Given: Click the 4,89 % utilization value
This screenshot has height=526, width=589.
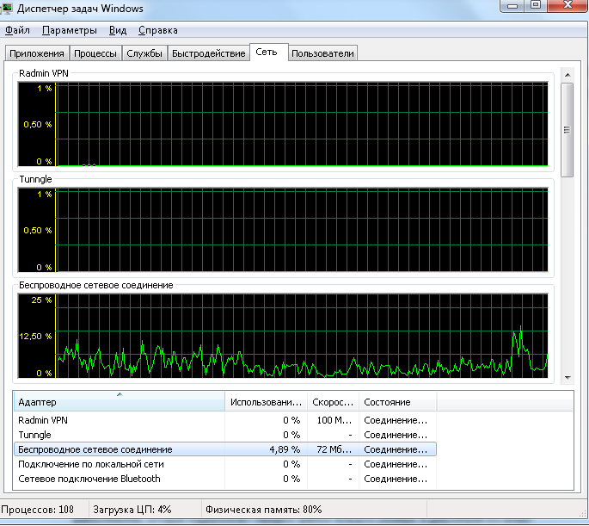Looking at the screenshot, I should [x=285, y=449].
